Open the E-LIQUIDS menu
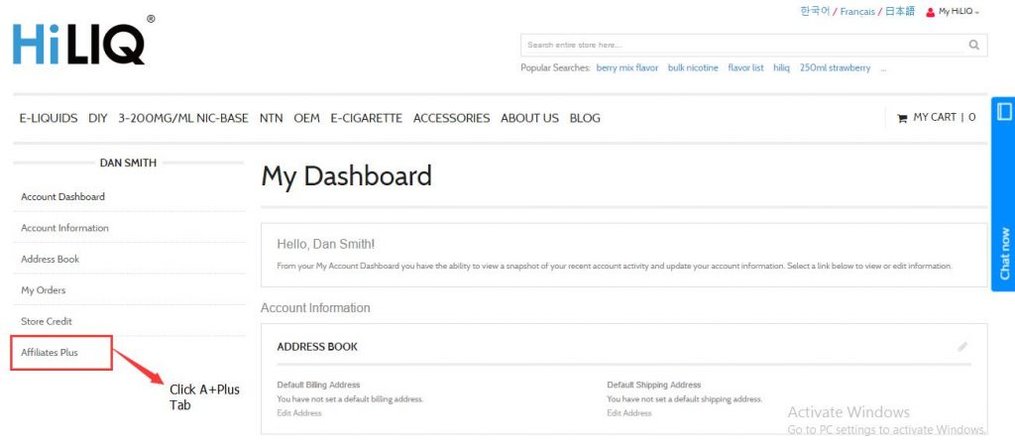Viewport: 1015px width, 447px height. pyautogui.click(x=49, y=118)
